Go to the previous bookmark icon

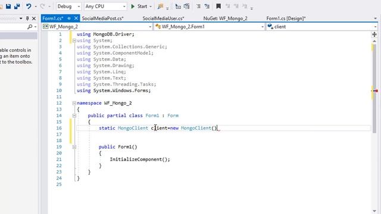[x=227, y=7]
